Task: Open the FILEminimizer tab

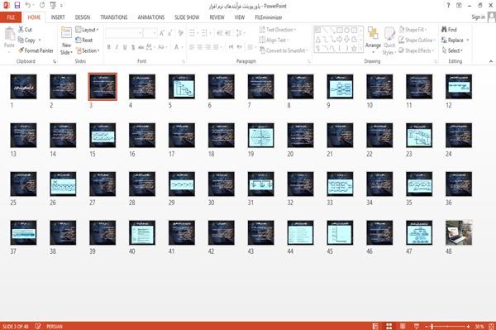Action: point(269,17)
